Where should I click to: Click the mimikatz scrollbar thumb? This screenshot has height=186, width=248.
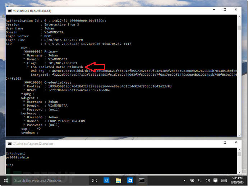pos(239,28)
